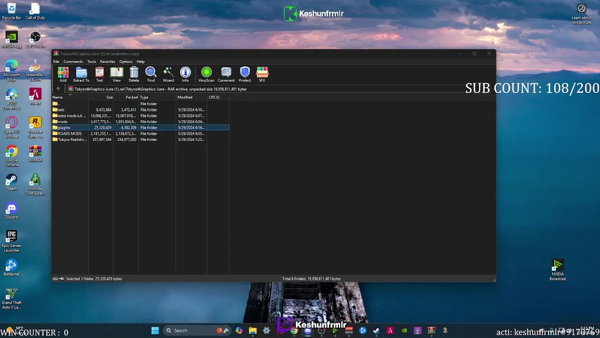Go up one level with the arrow
Viewport: 600px width, 338px height.
[58, 89]
